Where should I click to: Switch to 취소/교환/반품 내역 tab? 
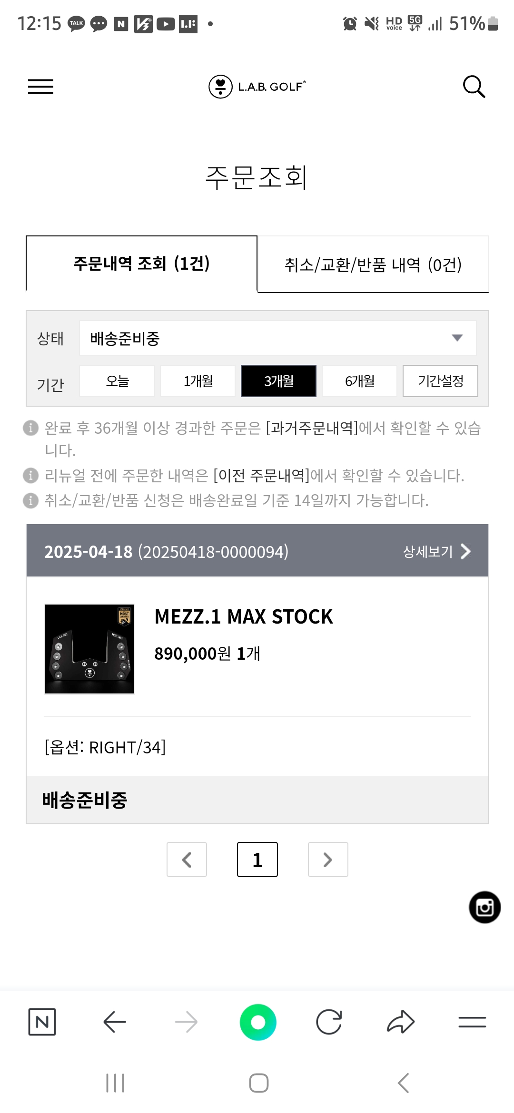(373, 264)
